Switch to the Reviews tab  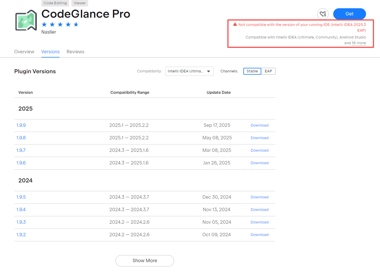click(75, 52)
